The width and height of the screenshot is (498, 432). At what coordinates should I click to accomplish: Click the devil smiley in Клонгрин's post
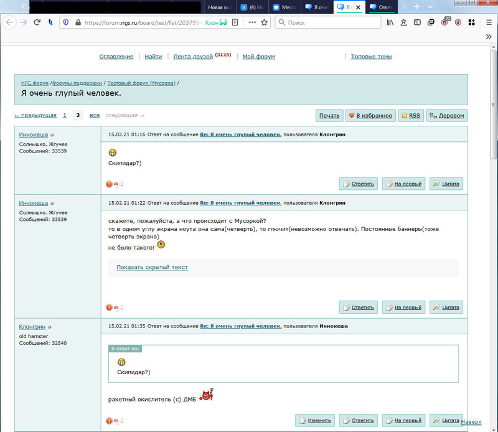[x=207, y=397]
